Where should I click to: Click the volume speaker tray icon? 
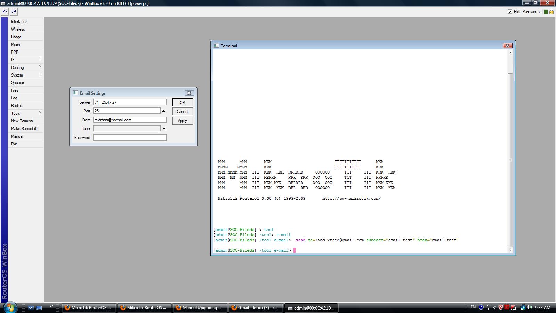529,307
